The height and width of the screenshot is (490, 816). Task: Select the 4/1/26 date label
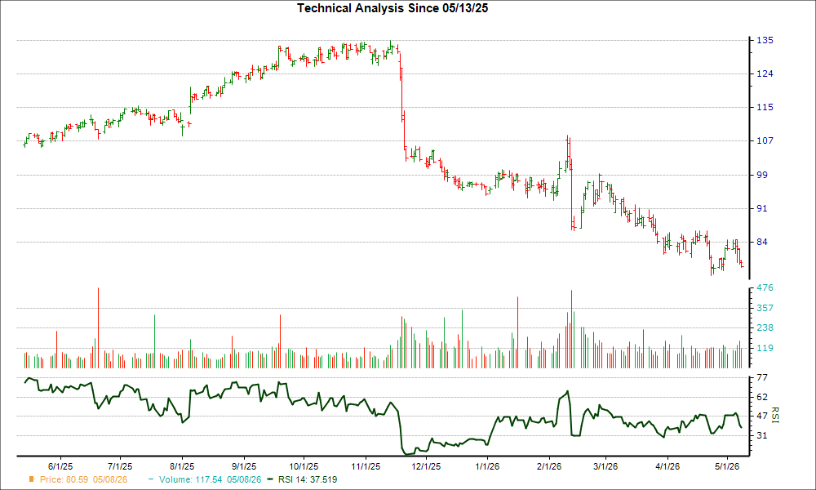[x=667, y=466]
